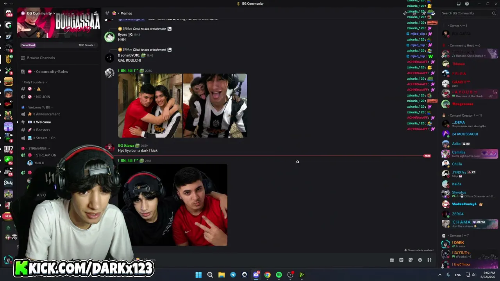Open Spotify from taskbar

point(279,275)
